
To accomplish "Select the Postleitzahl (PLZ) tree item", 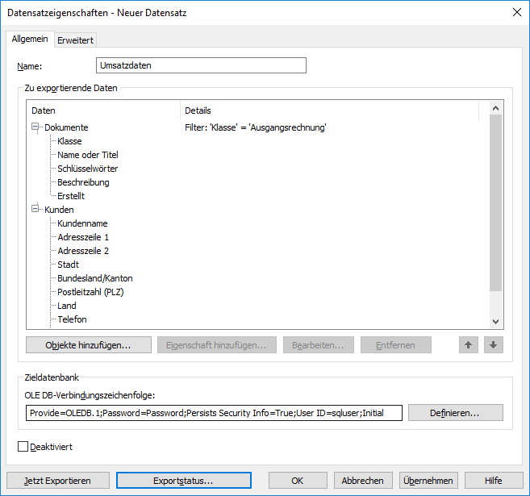I will point(90,292).
